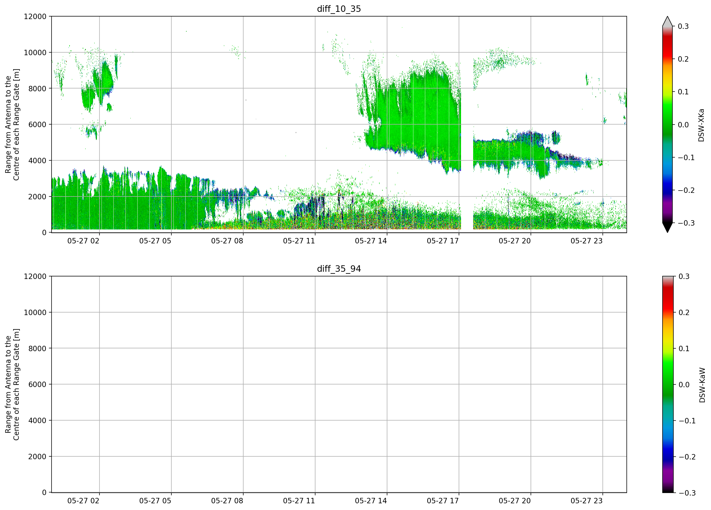Click the −0.1 tick on DSW-KaW colorbar
This screenshot has height=510, width=711.
point(687,421)
